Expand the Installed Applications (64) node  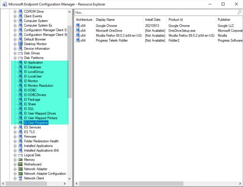pos(15,151)
